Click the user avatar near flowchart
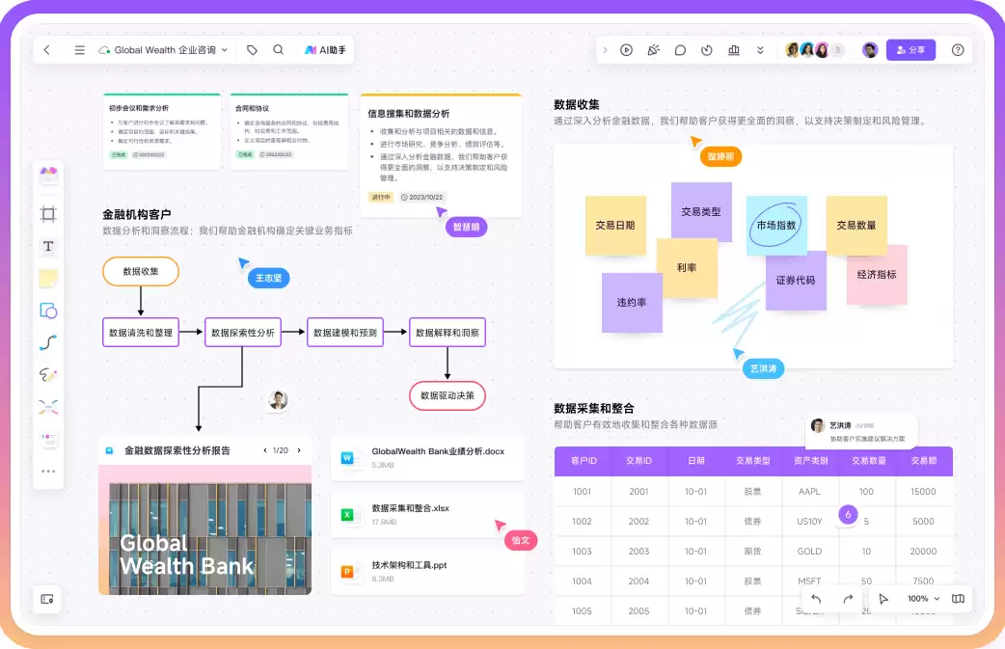Viewport: 1005px width, 649px height. [x=278, y=400]
